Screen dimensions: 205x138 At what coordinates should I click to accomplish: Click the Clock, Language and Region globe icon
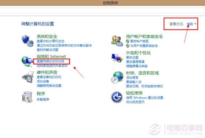(117, 77)
